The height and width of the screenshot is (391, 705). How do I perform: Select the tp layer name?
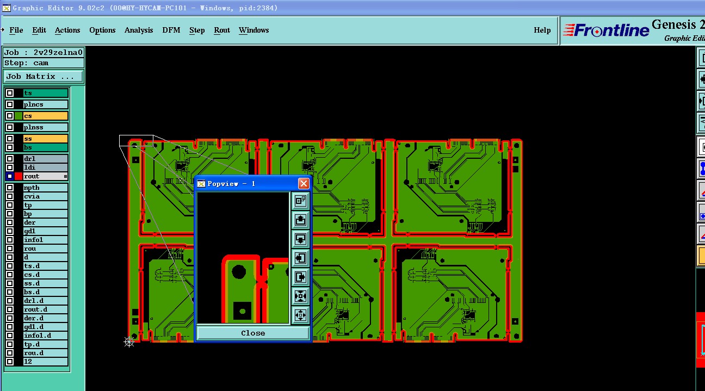tap(46, 205)
